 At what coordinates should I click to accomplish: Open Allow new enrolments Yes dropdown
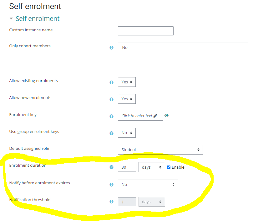[x=127, y=99]
